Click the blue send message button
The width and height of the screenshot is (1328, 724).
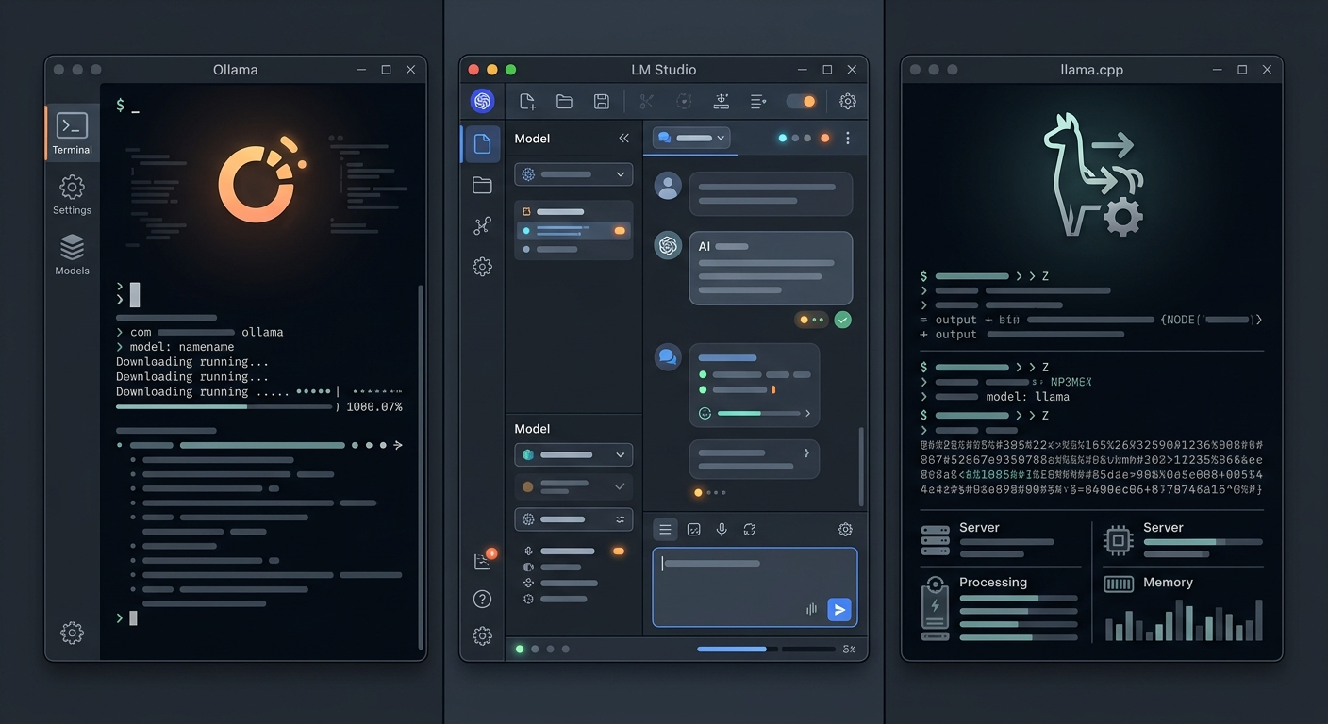pos(838,610)
